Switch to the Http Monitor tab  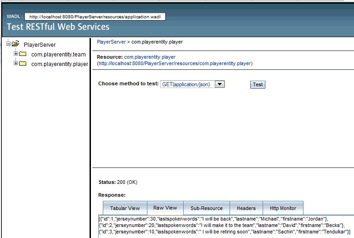coord(283,208)
